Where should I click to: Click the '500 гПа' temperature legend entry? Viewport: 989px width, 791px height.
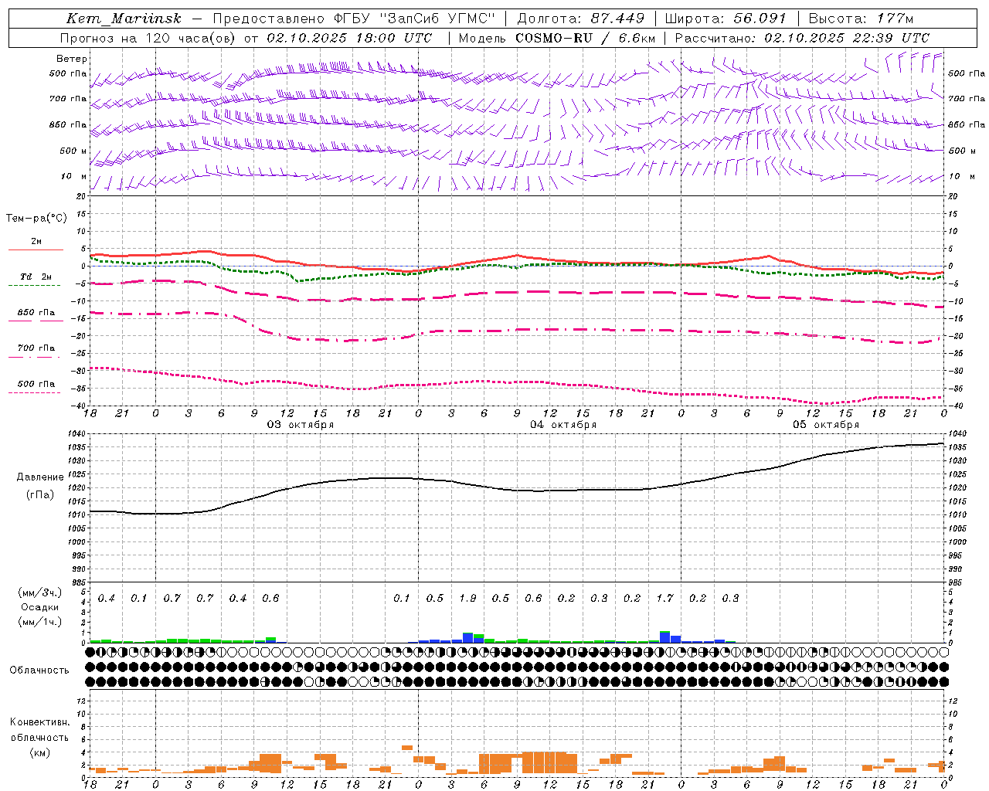[36, 384]
